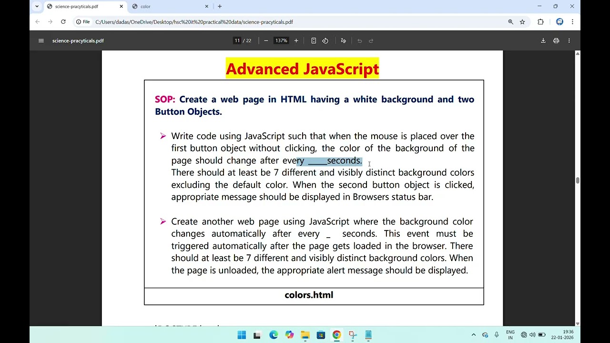Expand the tab search dropdown arrow
The width and height of the screenshot is (610, 343).
(37, 6)
